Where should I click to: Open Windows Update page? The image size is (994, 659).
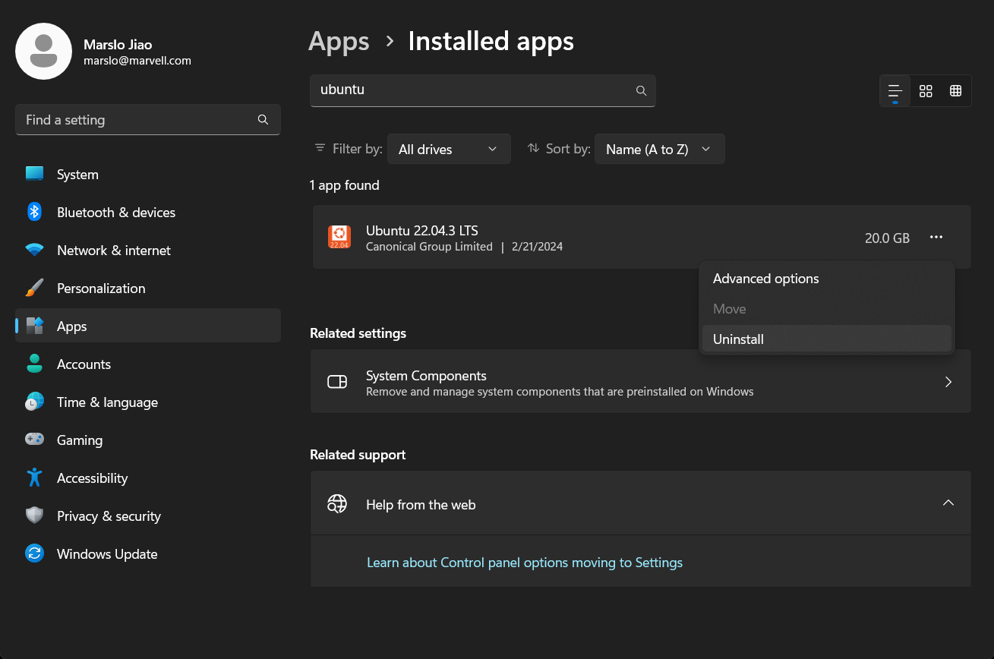pos(148,553)
